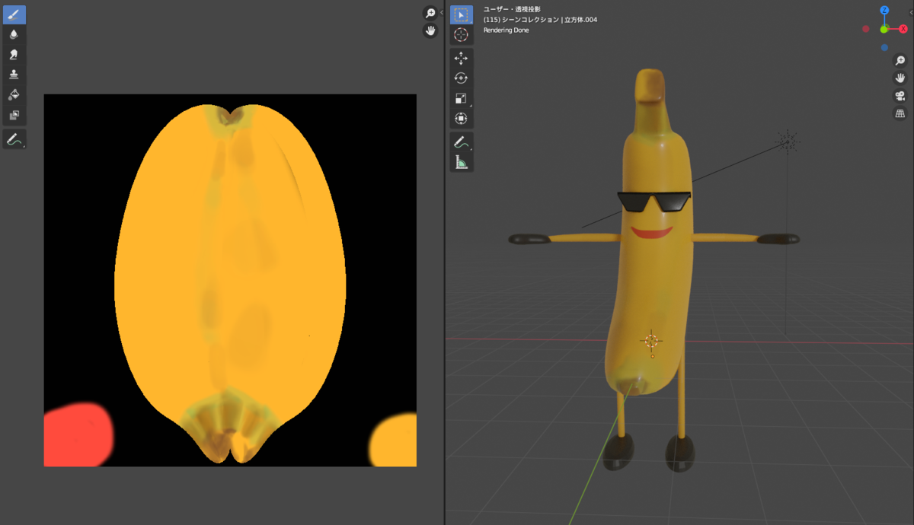This screenshot has height=525, width=914.
Task: Activate the Move tool in 3D viewport
Action: (x=461, y=58)
